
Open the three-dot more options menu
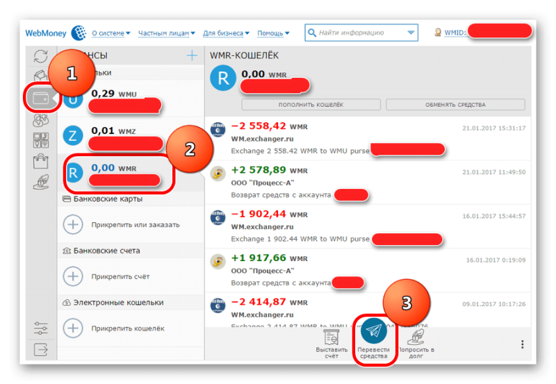523,344
